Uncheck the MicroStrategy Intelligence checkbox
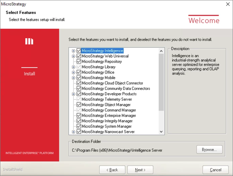Viewport: 233px width, 176px height. [79, 51]
